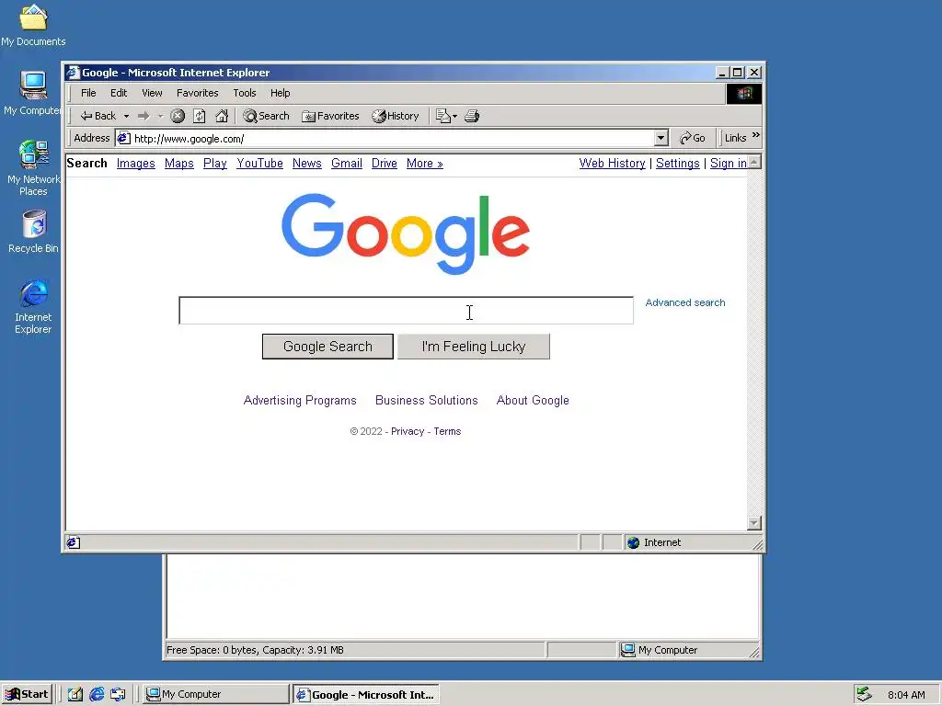Open the File menu
Viewport: 942px width, 706px height.
(88, 93)
